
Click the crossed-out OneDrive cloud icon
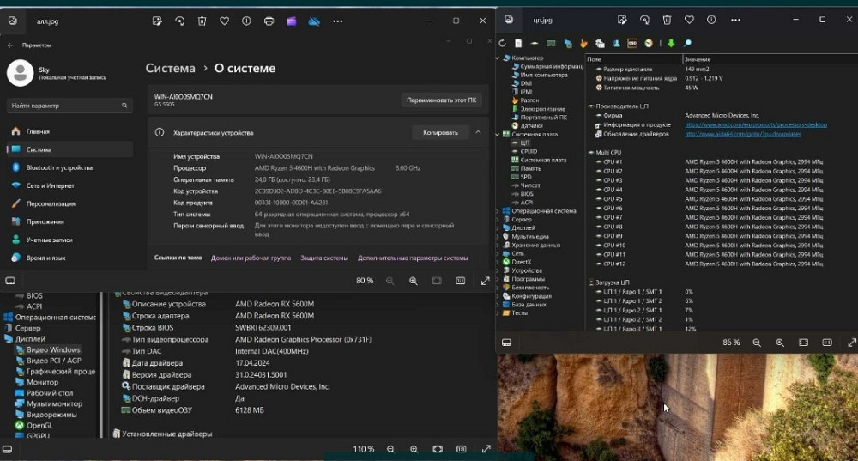click(x=314, y=20)
